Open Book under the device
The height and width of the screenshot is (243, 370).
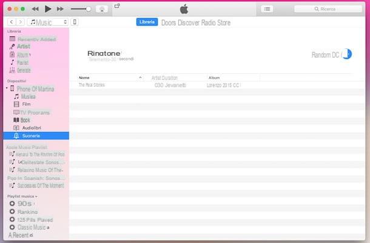[x=22, y=120]
